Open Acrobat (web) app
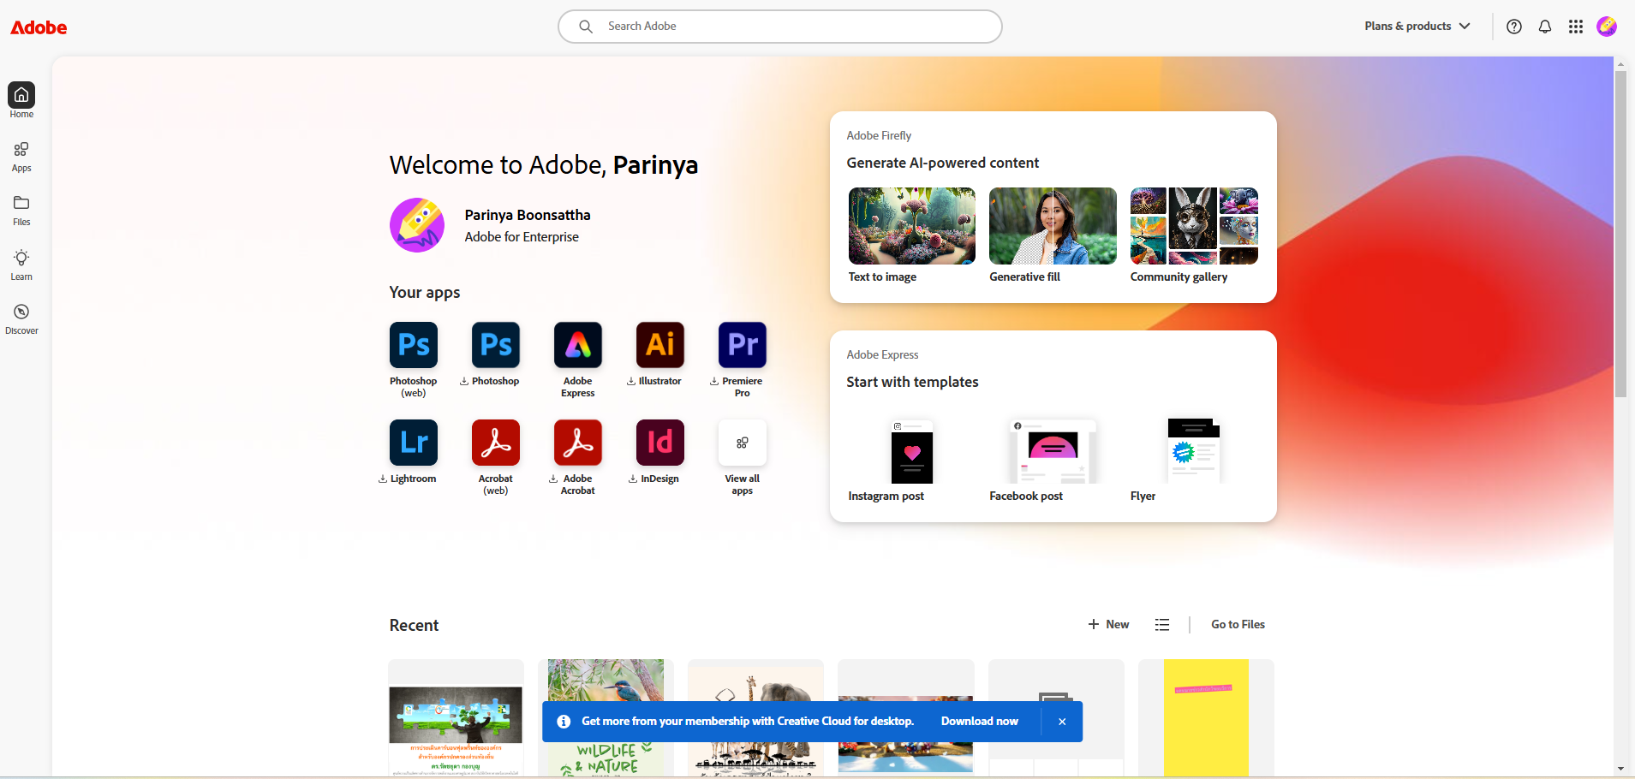The width and height of the screenshot is (1635, 779). pos(496,443)
